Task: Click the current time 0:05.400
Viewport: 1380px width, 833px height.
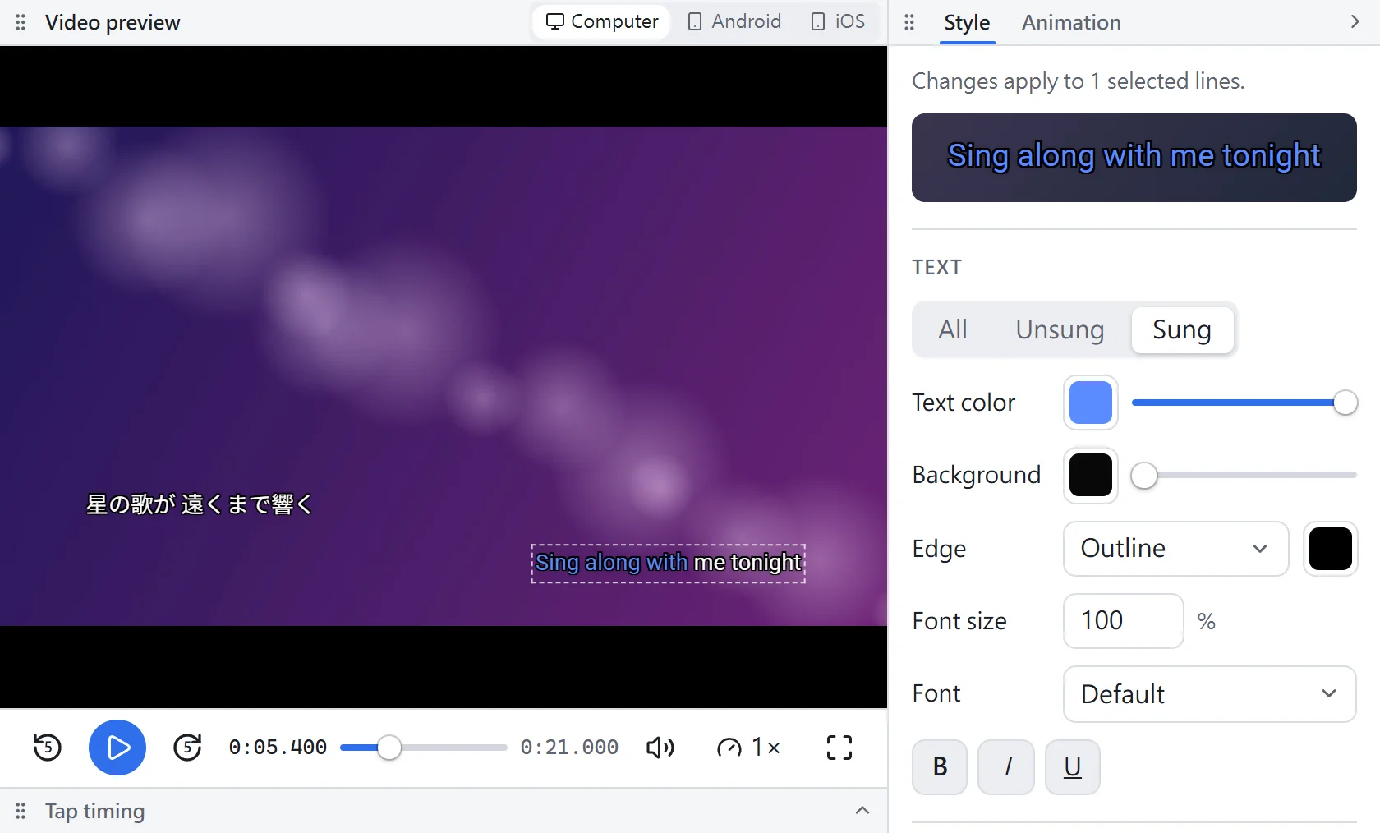Action: pos(278,748)
